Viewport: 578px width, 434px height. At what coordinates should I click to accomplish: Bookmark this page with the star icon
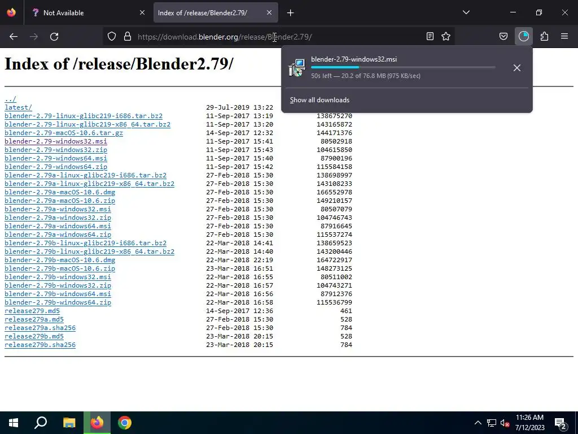click(x=446, y=36)
